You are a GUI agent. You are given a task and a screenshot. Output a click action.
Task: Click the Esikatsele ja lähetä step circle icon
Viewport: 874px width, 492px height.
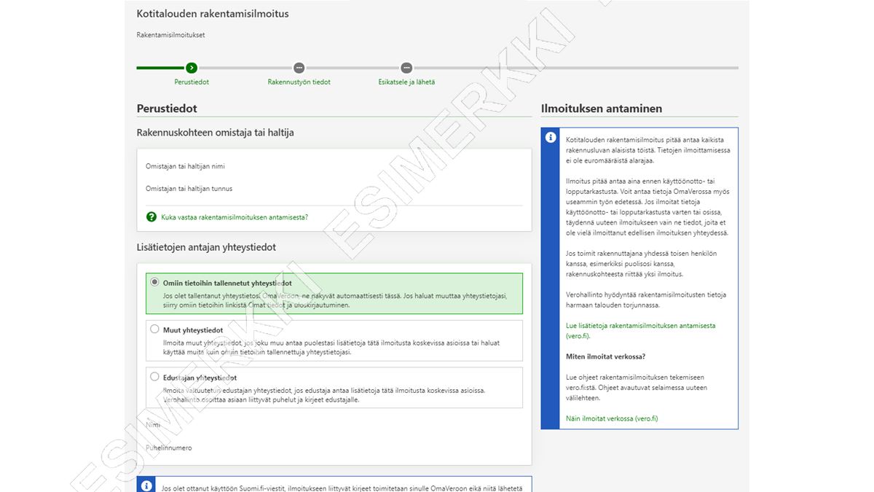coord(406,68)
